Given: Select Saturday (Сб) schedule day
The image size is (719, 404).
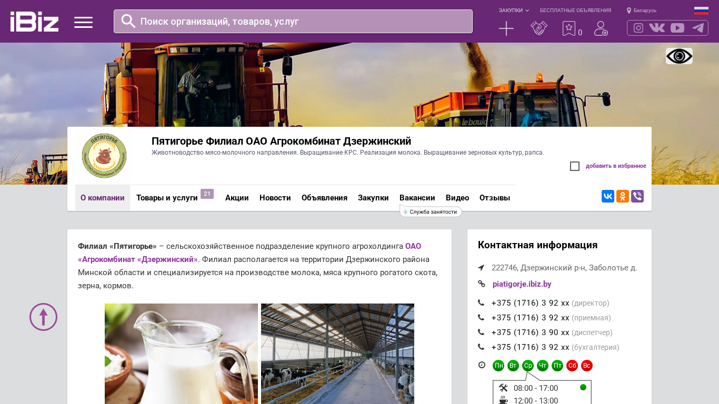Looking at the screenshot, I should [572, 366].
